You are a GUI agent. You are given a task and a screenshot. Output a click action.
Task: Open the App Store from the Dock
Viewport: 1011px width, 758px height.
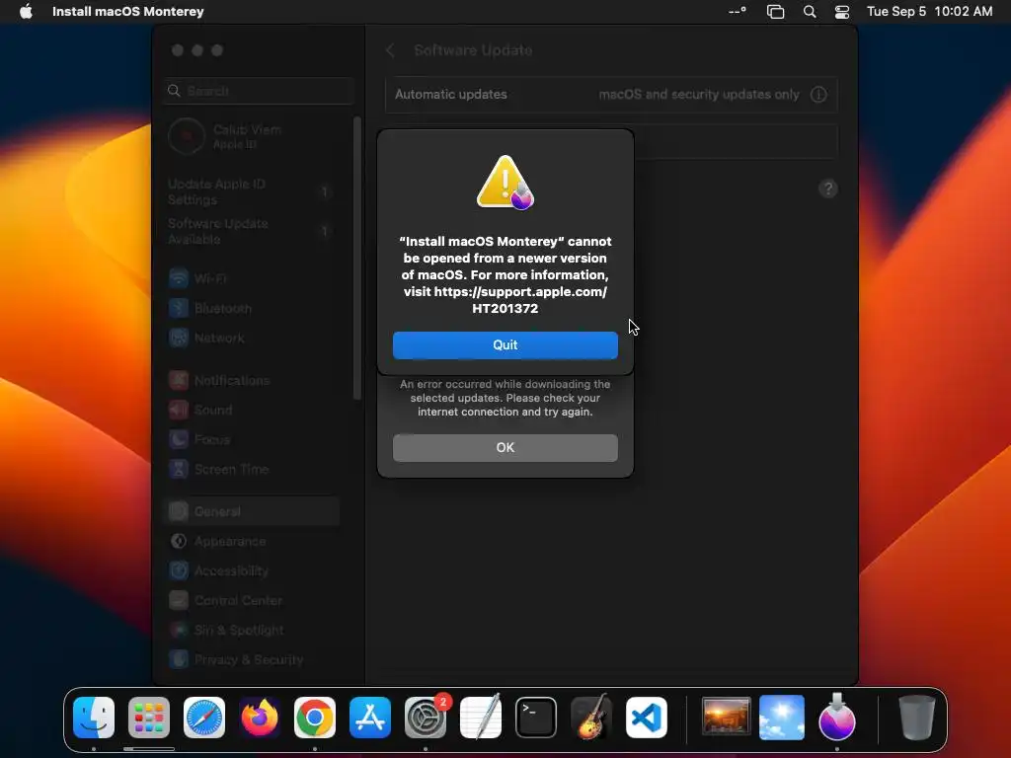370,718
